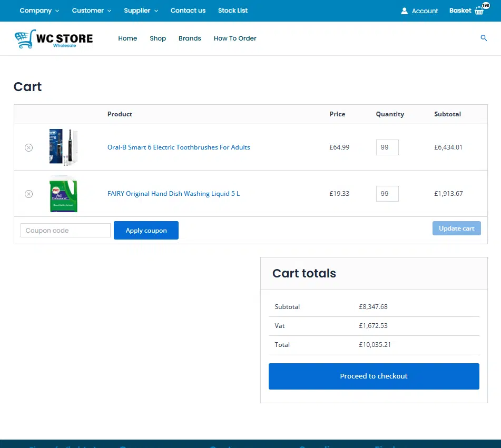Open the FAIRY liquid product thumbnail

pyautogui.click(x=63, y=194)
